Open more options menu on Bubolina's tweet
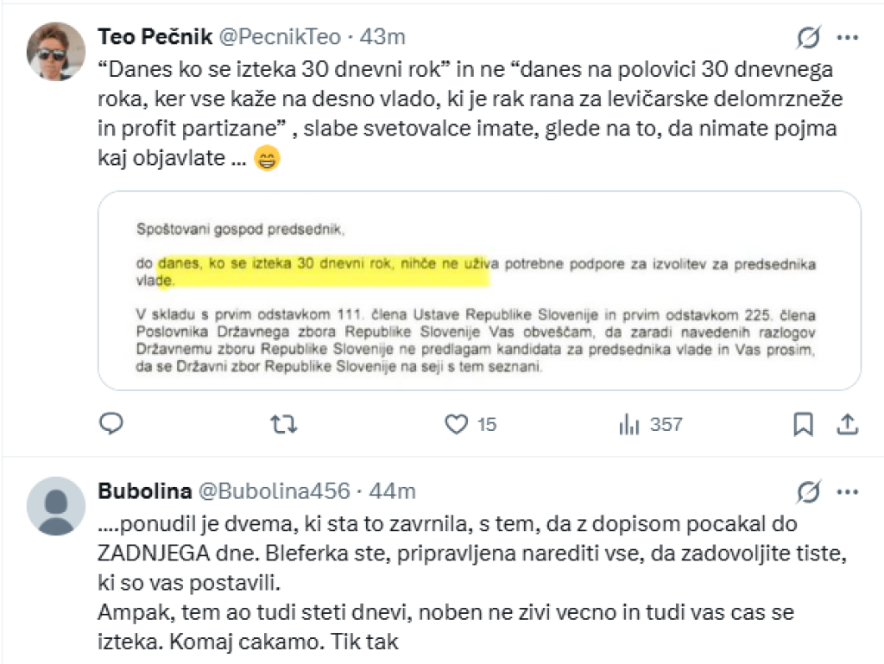Image resolution: width=884 pixels, height=664 pixels. (849, 491)
